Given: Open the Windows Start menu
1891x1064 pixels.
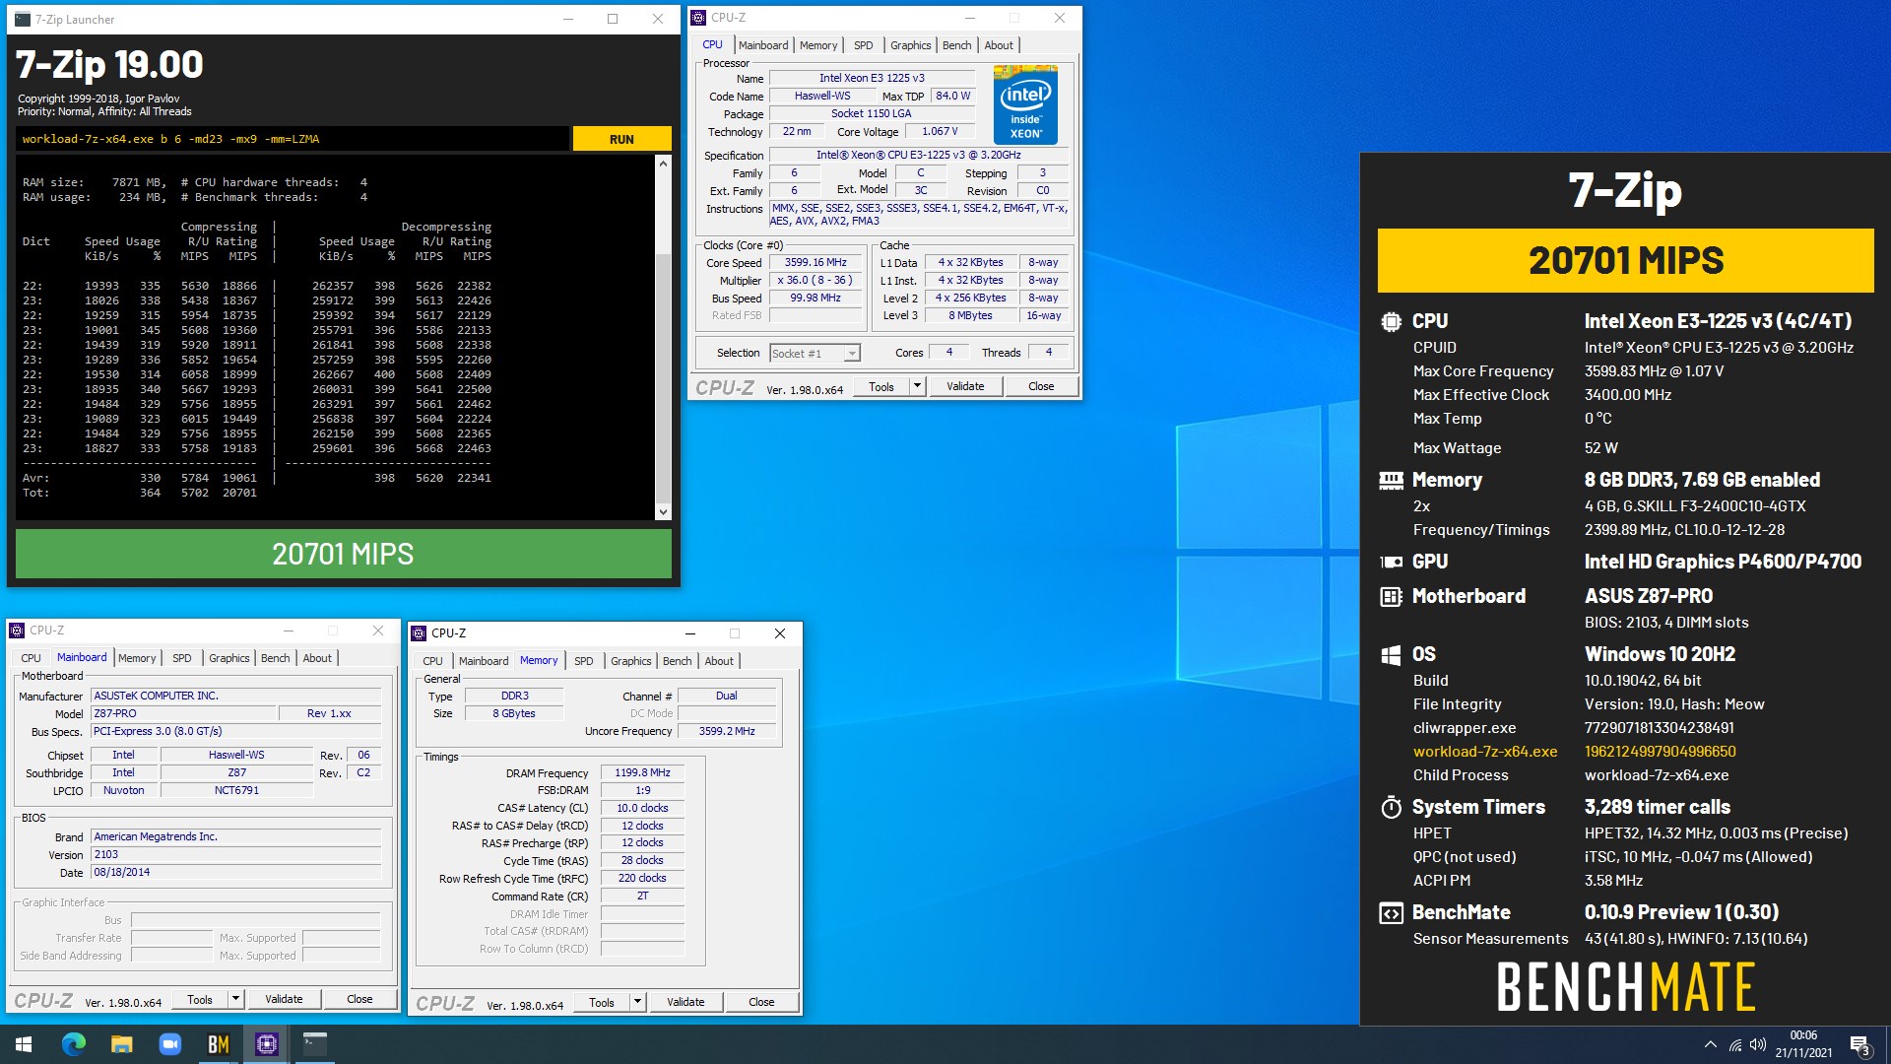Looking at the screenshot, I should (24, 1044).
